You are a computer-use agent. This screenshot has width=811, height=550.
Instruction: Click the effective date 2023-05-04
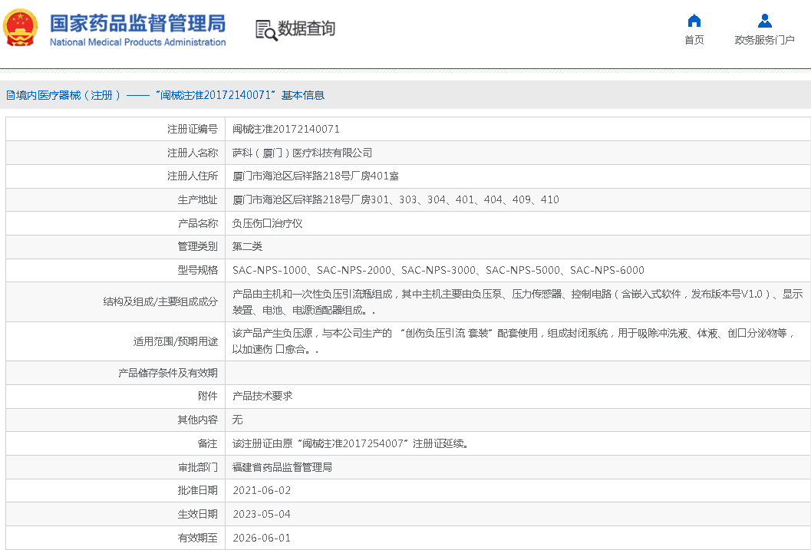point(262,514)
